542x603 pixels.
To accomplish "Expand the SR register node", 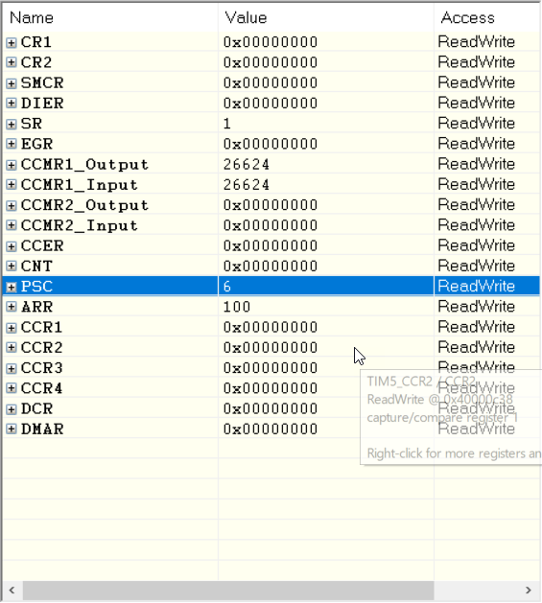I will [x=12, y=125].
